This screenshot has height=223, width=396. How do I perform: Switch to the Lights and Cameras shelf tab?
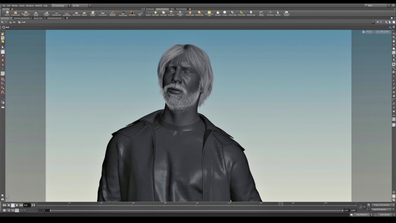tap(161, 9)
